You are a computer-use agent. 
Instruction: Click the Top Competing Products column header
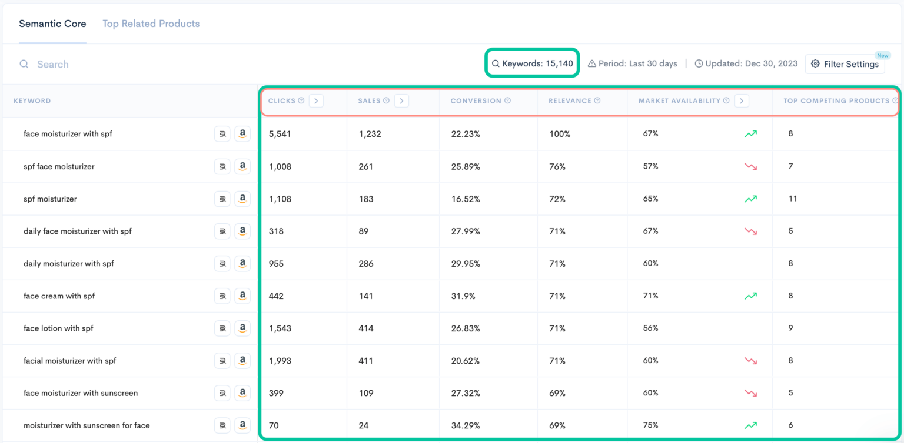click(x=836, y=100)
